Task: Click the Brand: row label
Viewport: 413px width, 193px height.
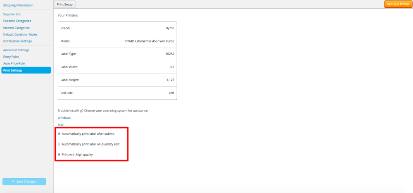Action: (65, 28)
